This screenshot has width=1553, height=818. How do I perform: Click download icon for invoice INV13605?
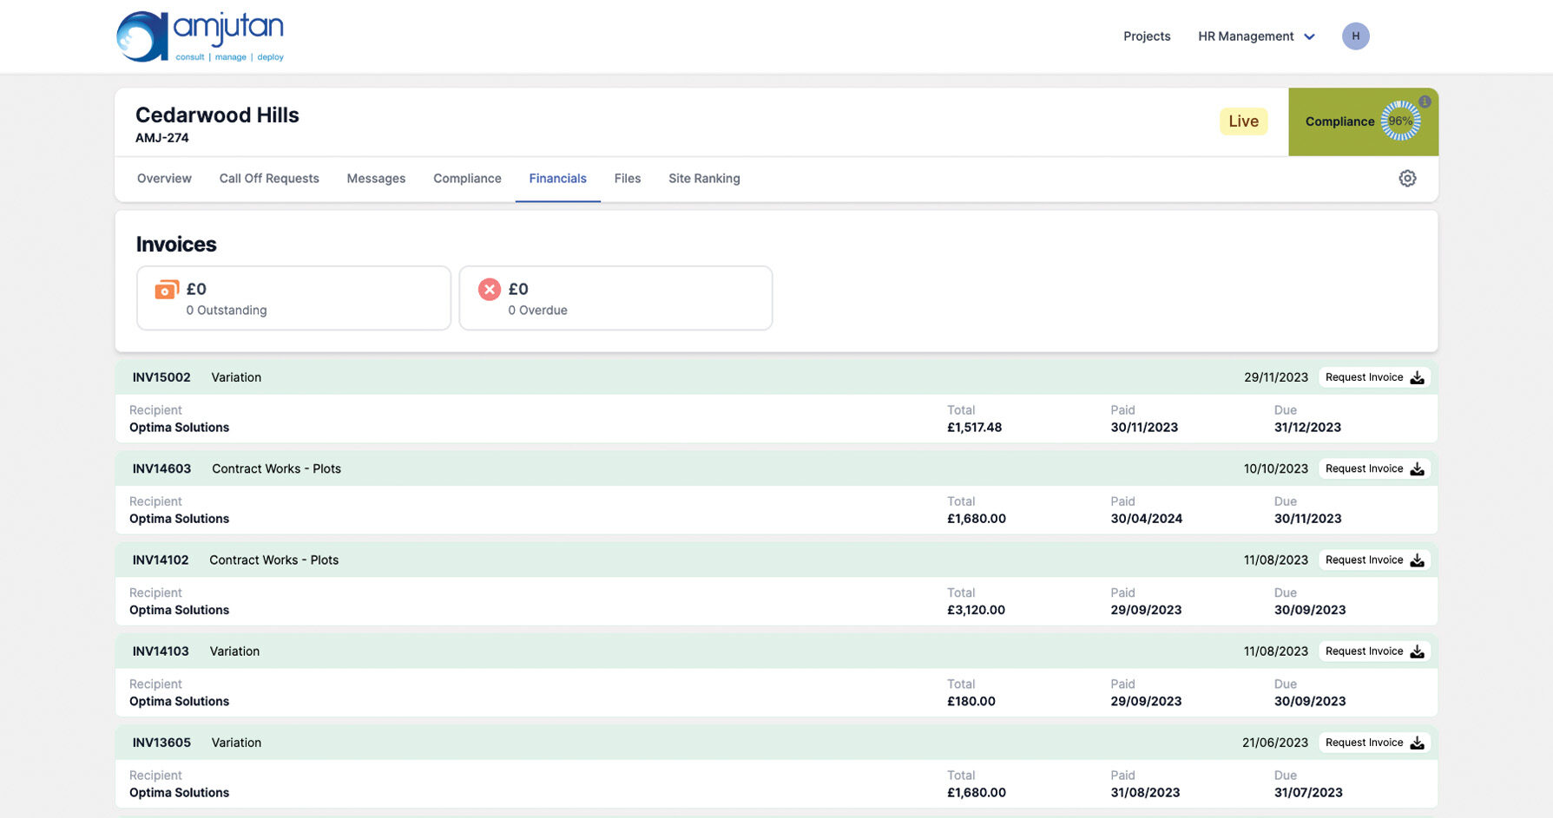pyautogui.click(x=1417, y=743)
